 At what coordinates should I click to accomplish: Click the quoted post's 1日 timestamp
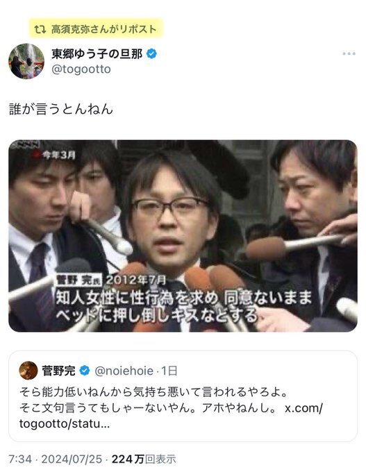coord(169,371)
